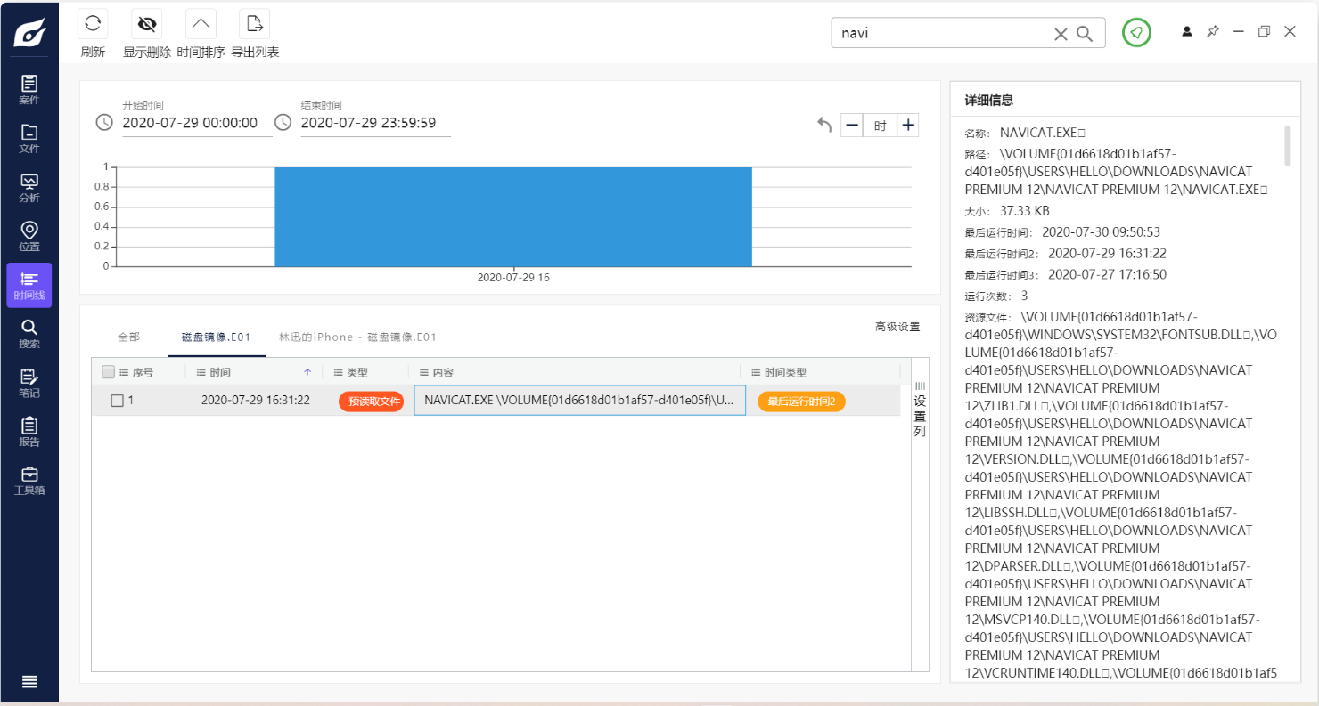Click the hamburger menu at sidebar bottom
Image resolution: width=1319 pixels, height=706 pixels.
pyautogui.click(x=29, y=682)
